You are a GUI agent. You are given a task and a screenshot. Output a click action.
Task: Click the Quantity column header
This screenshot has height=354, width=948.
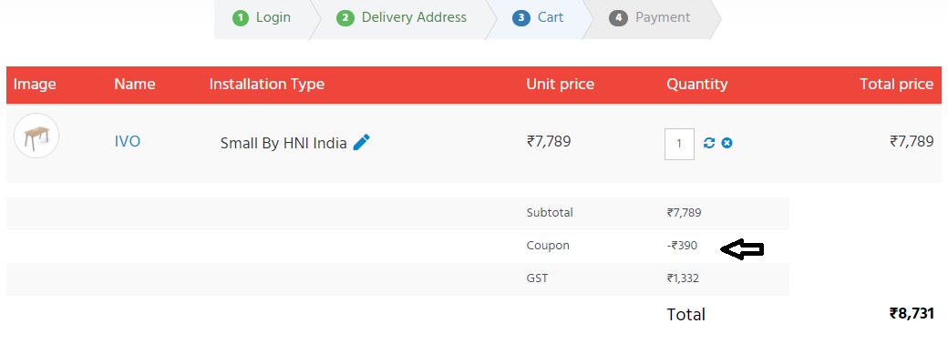(x=697, y=85)
